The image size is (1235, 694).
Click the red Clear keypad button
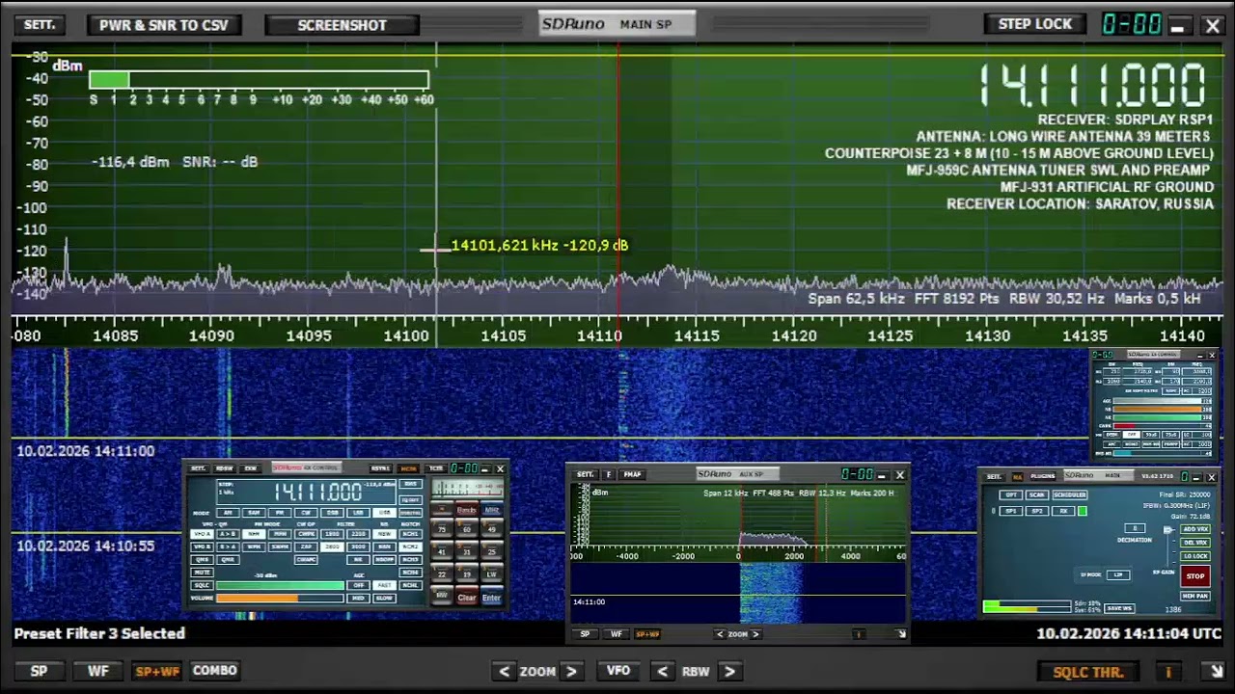(x=467, y=597)
